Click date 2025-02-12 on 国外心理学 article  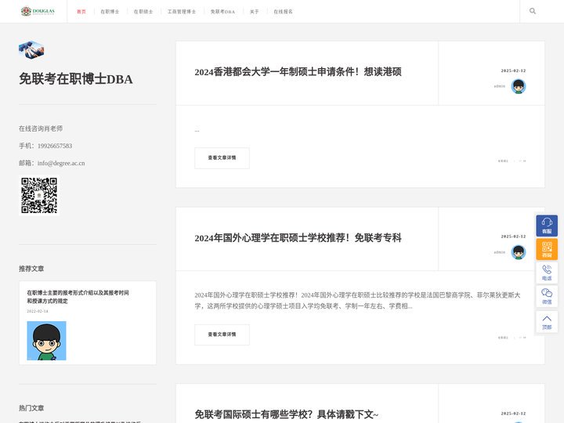pyautogui.click(x=513, y=237)
